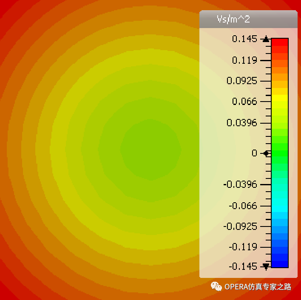Select the -0.0396 scale label
This screenshot has width=301, height=300.
pos(240,184)
